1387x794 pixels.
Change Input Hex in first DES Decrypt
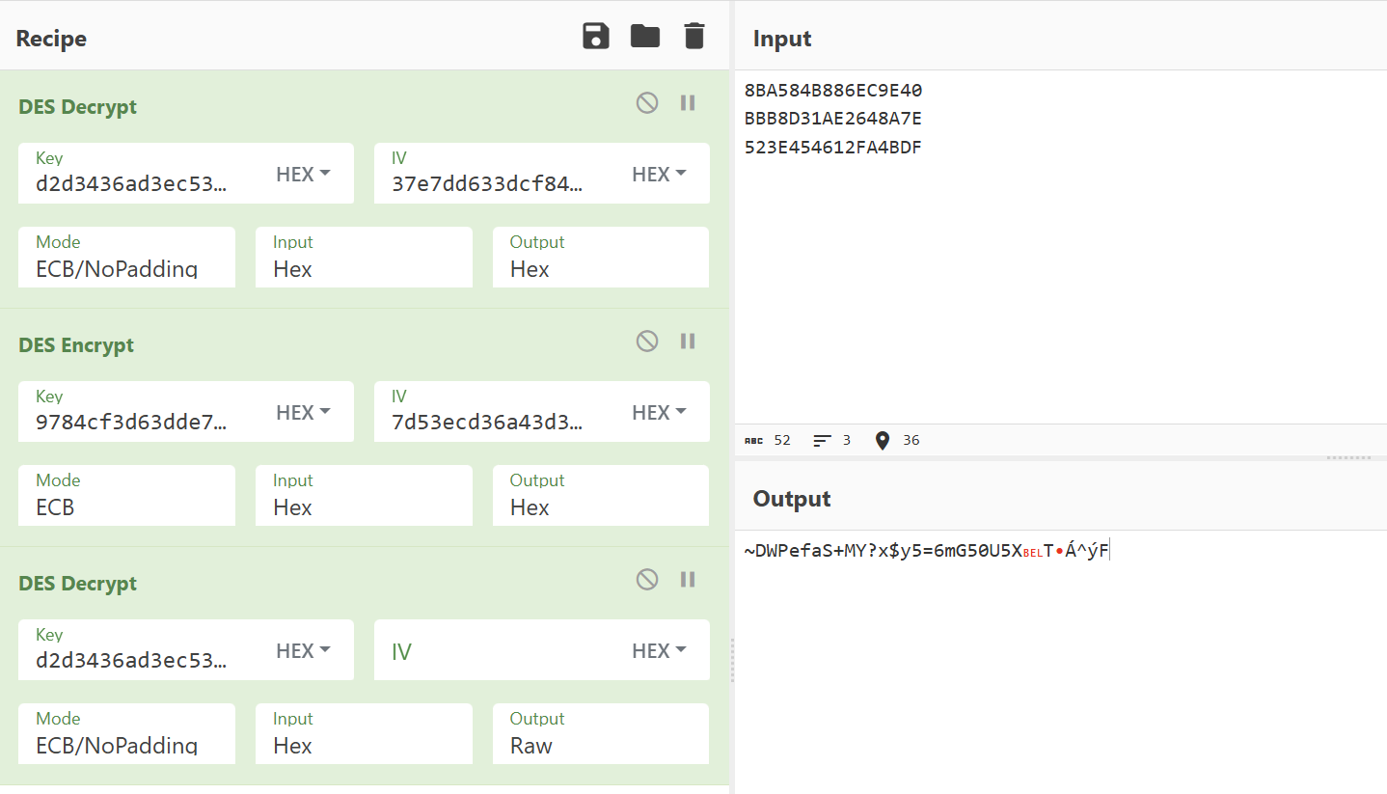(364, 257)
